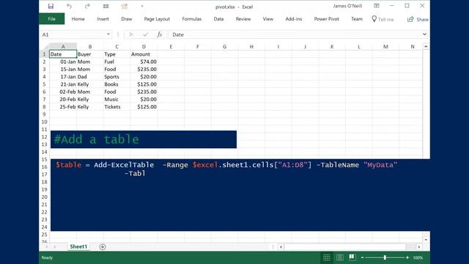Click the 100% zoom level
The image size is (469, 264).
pyautogui.click(x=418, y=257)
